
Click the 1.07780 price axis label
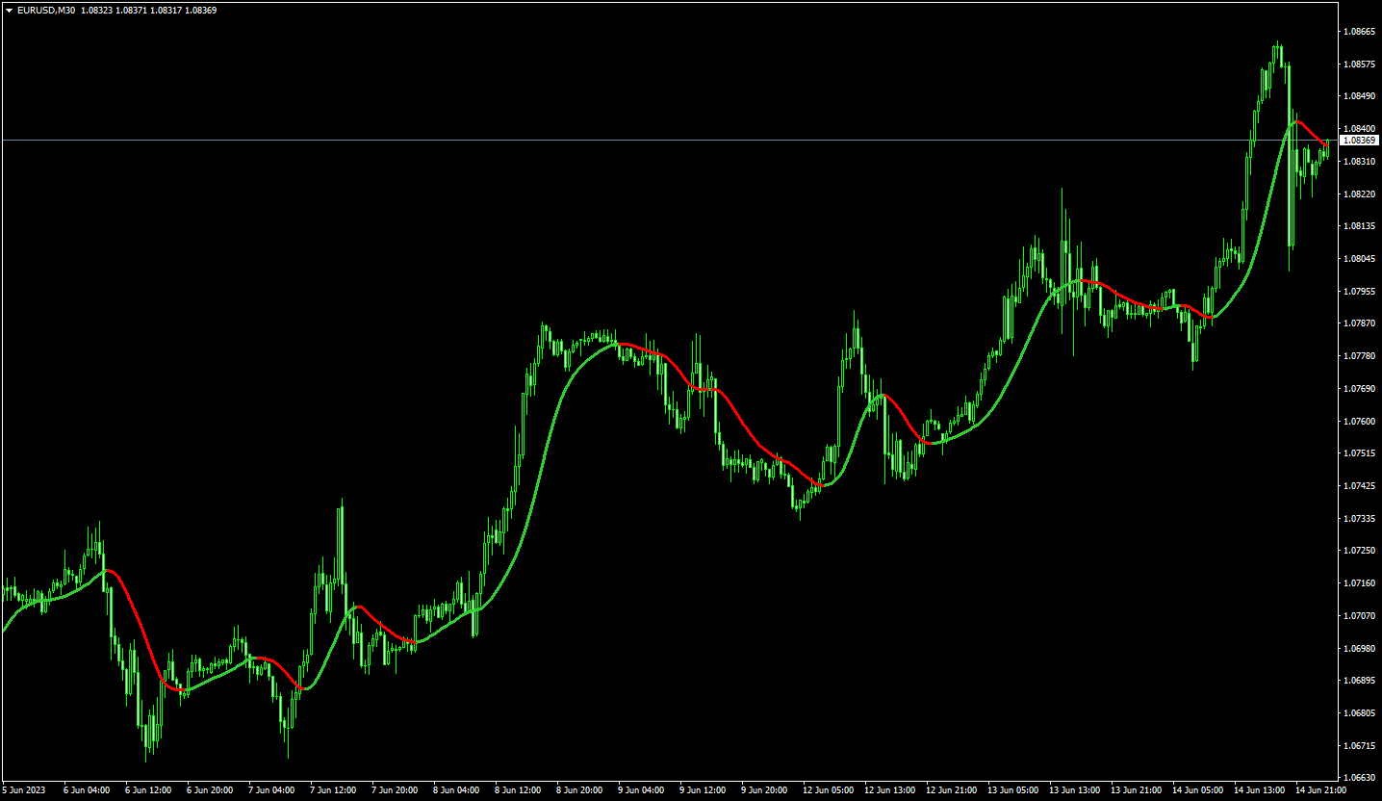pyautogui.click(x=1359, y=356)
